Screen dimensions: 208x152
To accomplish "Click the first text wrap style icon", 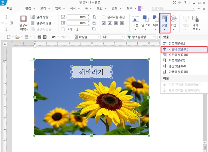I will [x=104, y=23].
